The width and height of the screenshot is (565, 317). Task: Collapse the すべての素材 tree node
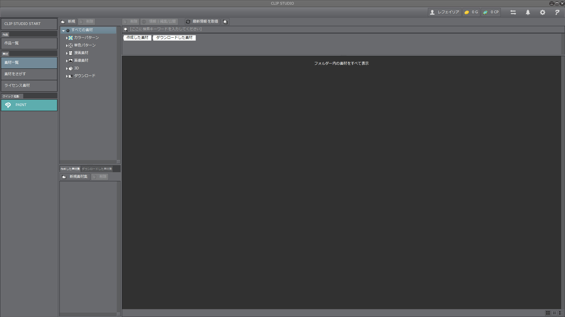click(x=63, y=31)
